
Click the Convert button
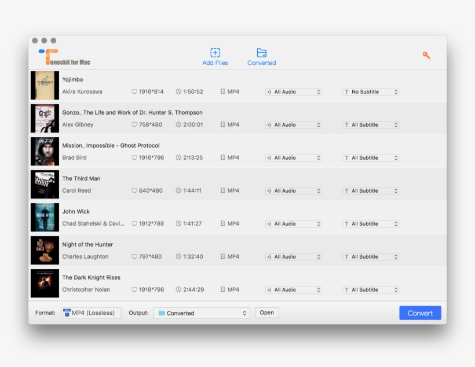(420, 313)
